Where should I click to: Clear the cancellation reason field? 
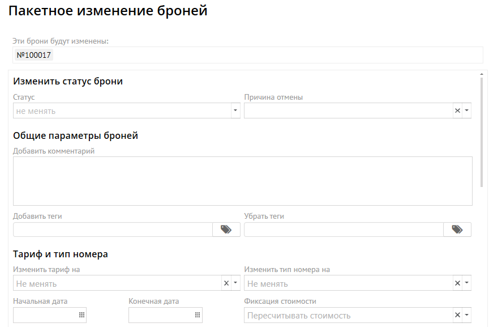click(457, 111)
